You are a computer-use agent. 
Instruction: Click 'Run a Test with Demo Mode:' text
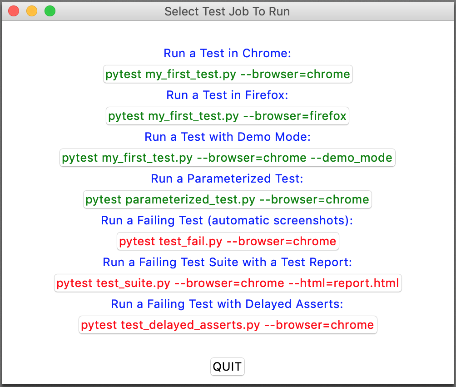click(x=228, y=137)
